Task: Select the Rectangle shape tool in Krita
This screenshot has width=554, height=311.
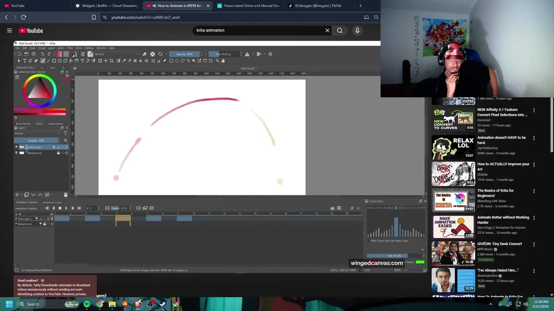Action: click(x=54, y=60)
